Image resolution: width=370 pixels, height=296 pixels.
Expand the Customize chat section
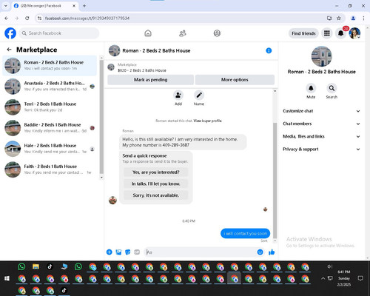coord(321,111)
